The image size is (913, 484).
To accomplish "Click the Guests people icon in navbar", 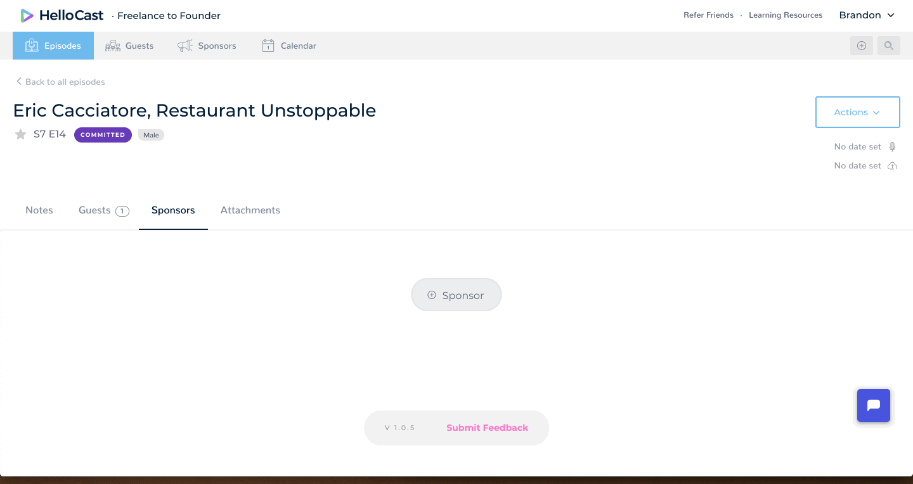I will pyautogui.click(x=113, y=46).
